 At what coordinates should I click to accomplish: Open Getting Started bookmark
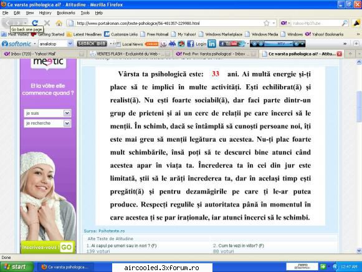pos(47,34)
